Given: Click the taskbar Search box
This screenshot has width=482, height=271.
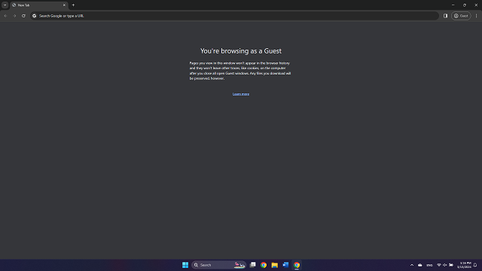Looking at the screenshot, I should coord(219,265).
